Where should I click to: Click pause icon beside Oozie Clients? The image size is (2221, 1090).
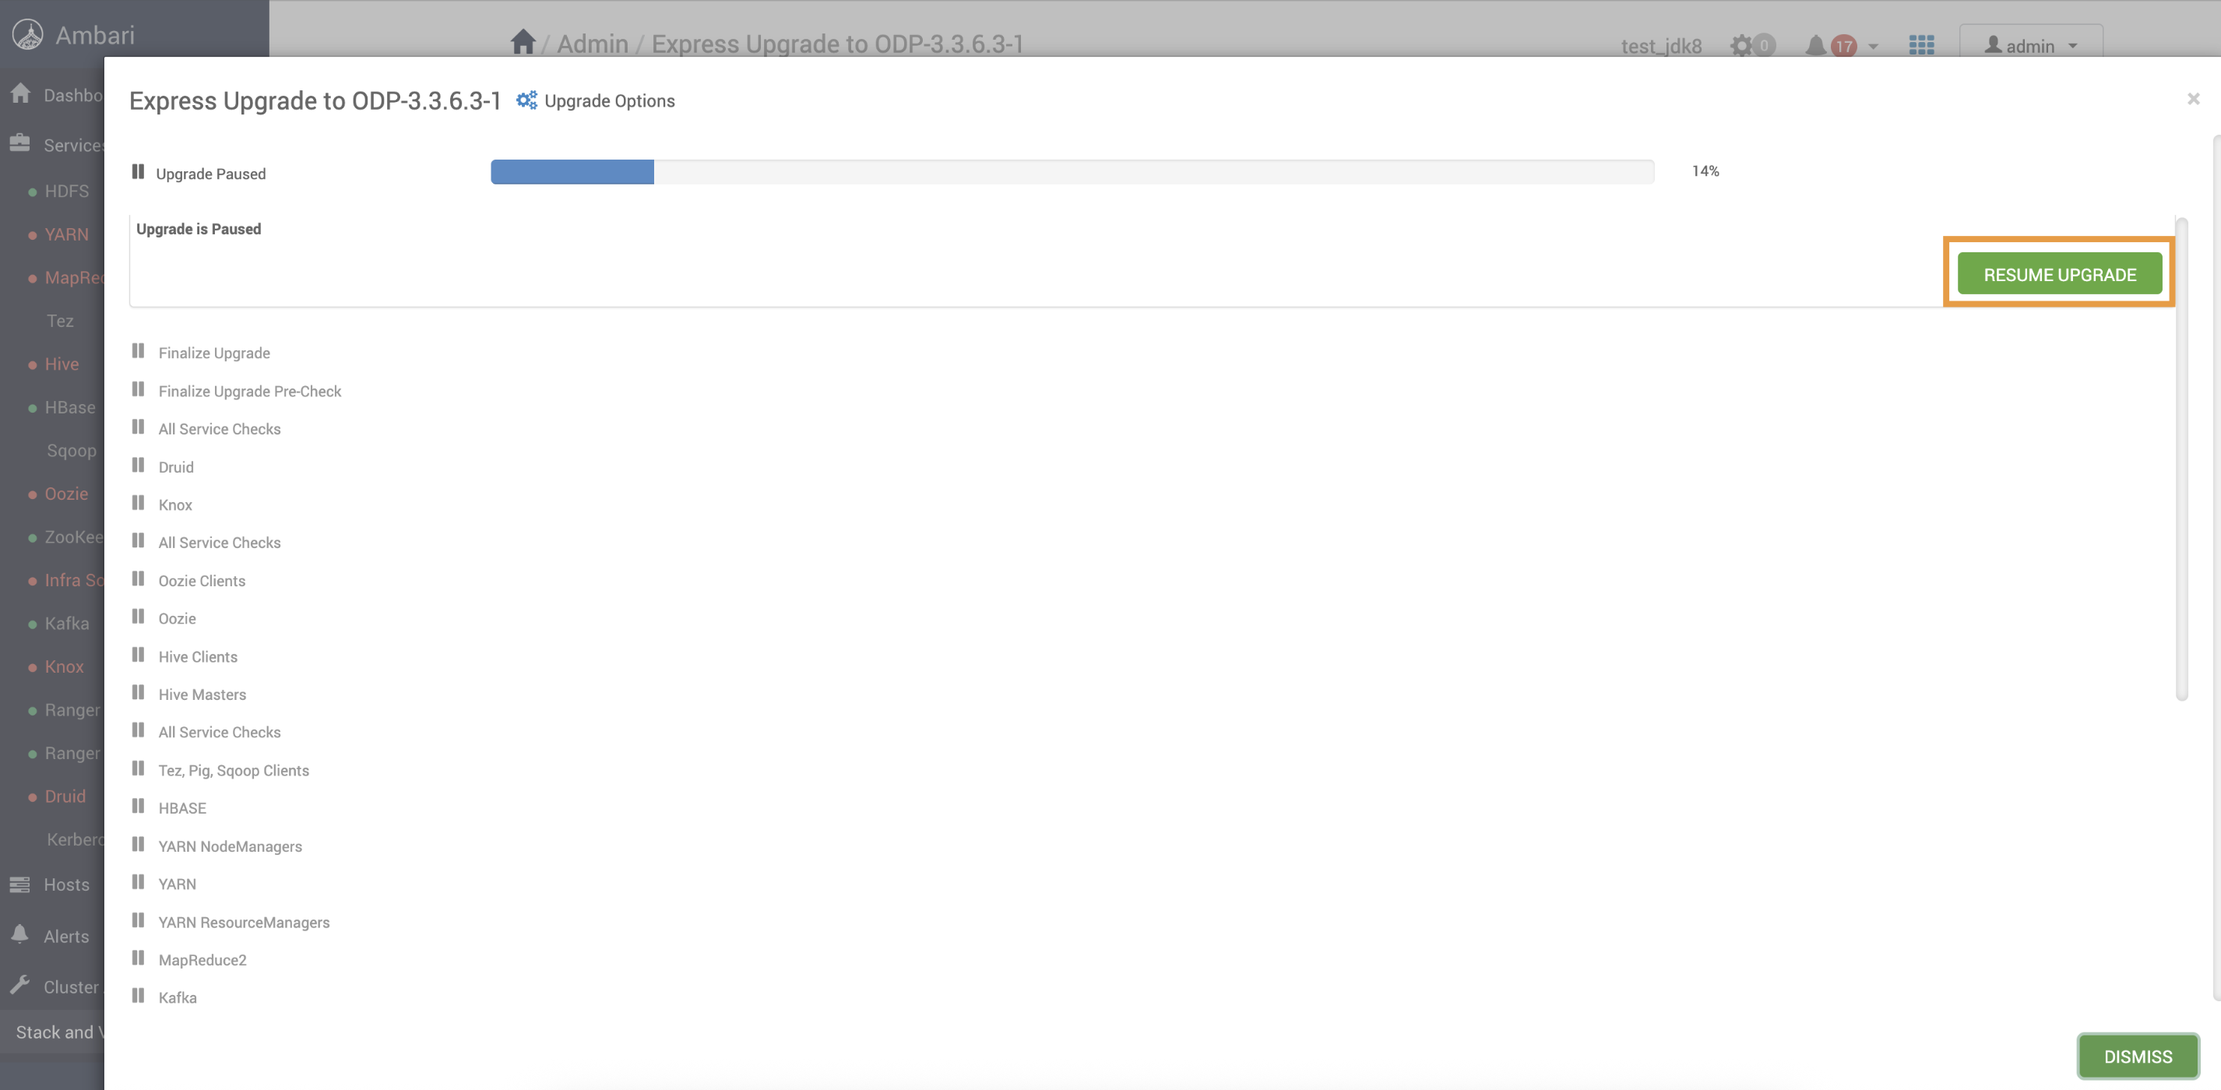pyautogui.click(x=138, y=578)
